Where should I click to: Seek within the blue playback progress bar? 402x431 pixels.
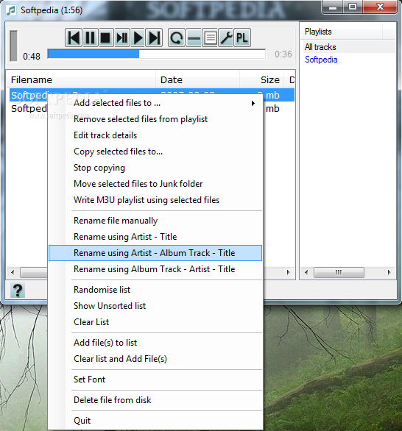click(x=157, y=54)
